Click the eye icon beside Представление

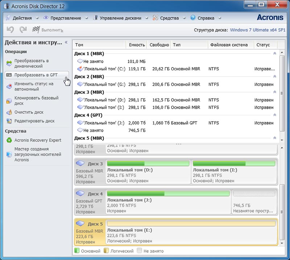point(46,17)
